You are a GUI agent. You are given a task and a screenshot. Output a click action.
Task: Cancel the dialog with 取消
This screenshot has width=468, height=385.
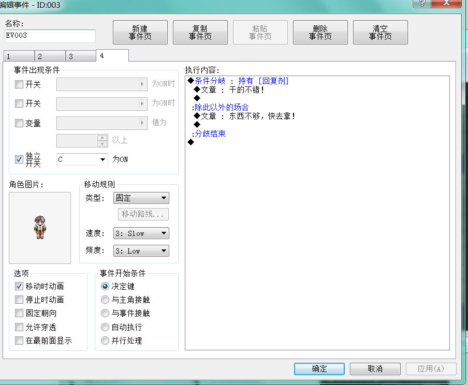pos(375,369)
